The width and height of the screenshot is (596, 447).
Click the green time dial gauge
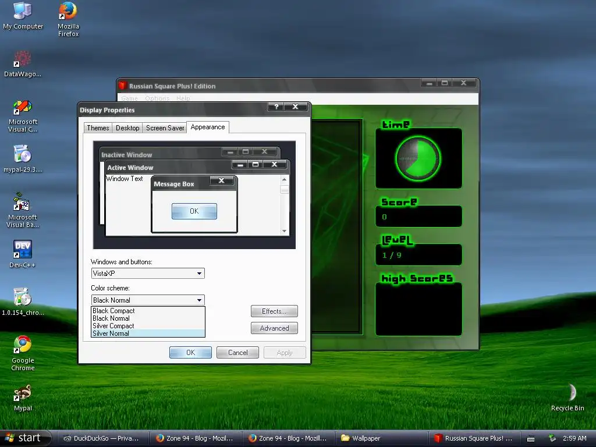(x=418, y=158)
